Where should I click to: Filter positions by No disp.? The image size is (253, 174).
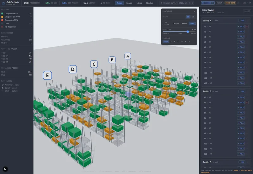(x=150, y=3)
